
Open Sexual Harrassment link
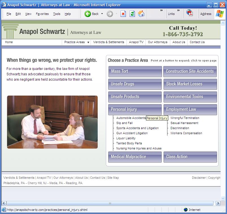(x=184, y=123)
